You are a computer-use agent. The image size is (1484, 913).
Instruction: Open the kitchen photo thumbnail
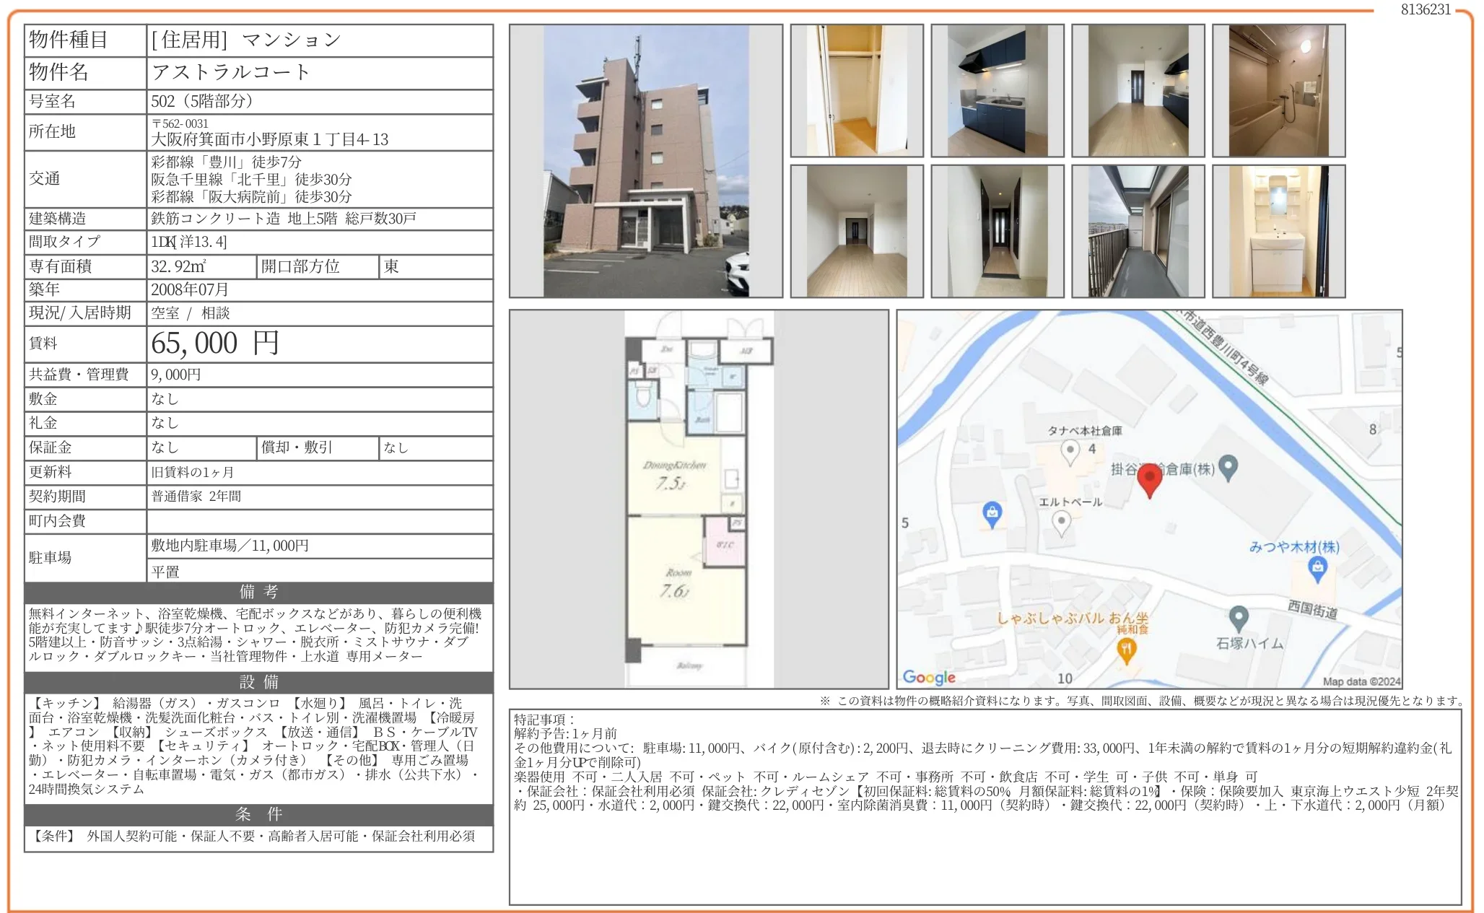[997, 90]
